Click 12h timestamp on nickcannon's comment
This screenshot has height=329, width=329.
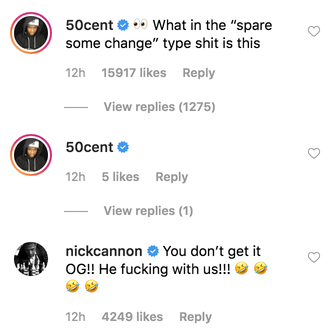pyautogui.click(x=75, y=317)
